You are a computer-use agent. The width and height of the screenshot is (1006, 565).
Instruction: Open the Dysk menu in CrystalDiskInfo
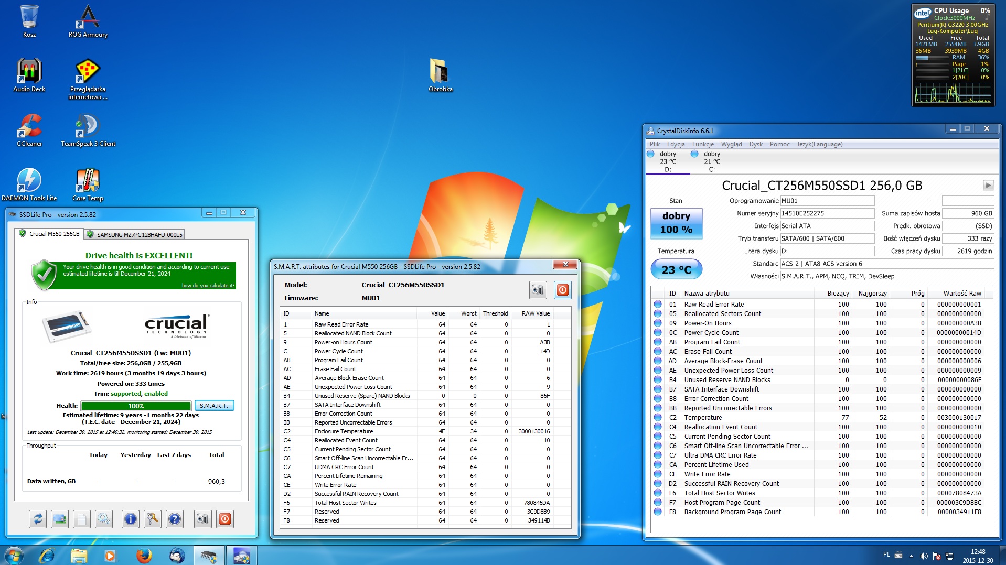click(756, 144)
